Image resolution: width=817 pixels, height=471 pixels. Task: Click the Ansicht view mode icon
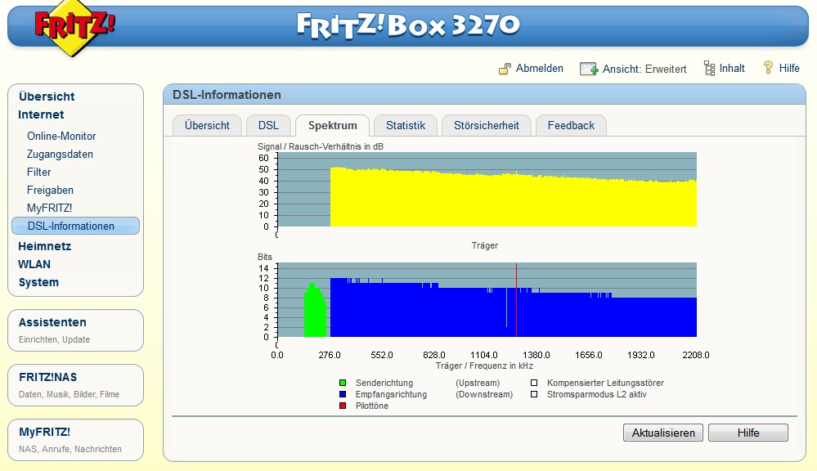coord(589,69)
